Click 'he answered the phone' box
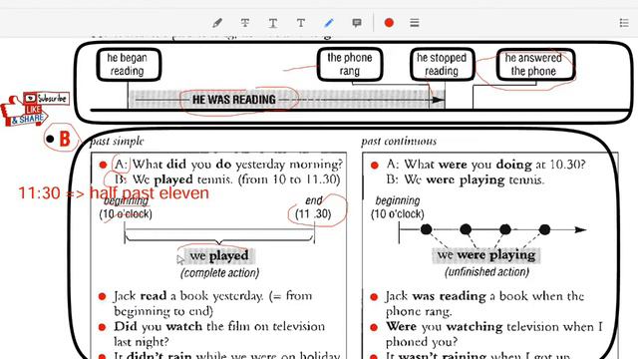Image resolution: width=638 pixels, height=359 pixels. point(535,64)
